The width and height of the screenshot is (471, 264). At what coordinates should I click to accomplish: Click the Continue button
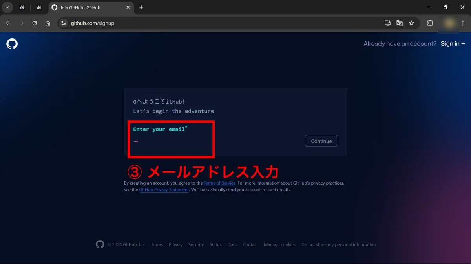(321, 141)
